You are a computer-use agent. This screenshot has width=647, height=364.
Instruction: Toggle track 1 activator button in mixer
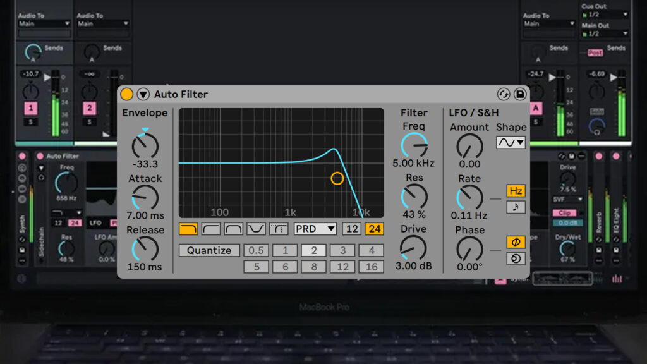coord(30,108)
